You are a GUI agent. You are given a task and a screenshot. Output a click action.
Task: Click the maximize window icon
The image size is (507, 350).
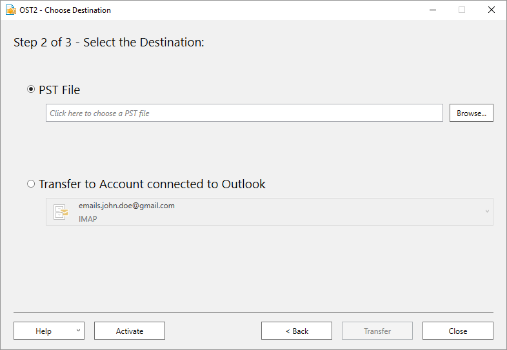462,10
